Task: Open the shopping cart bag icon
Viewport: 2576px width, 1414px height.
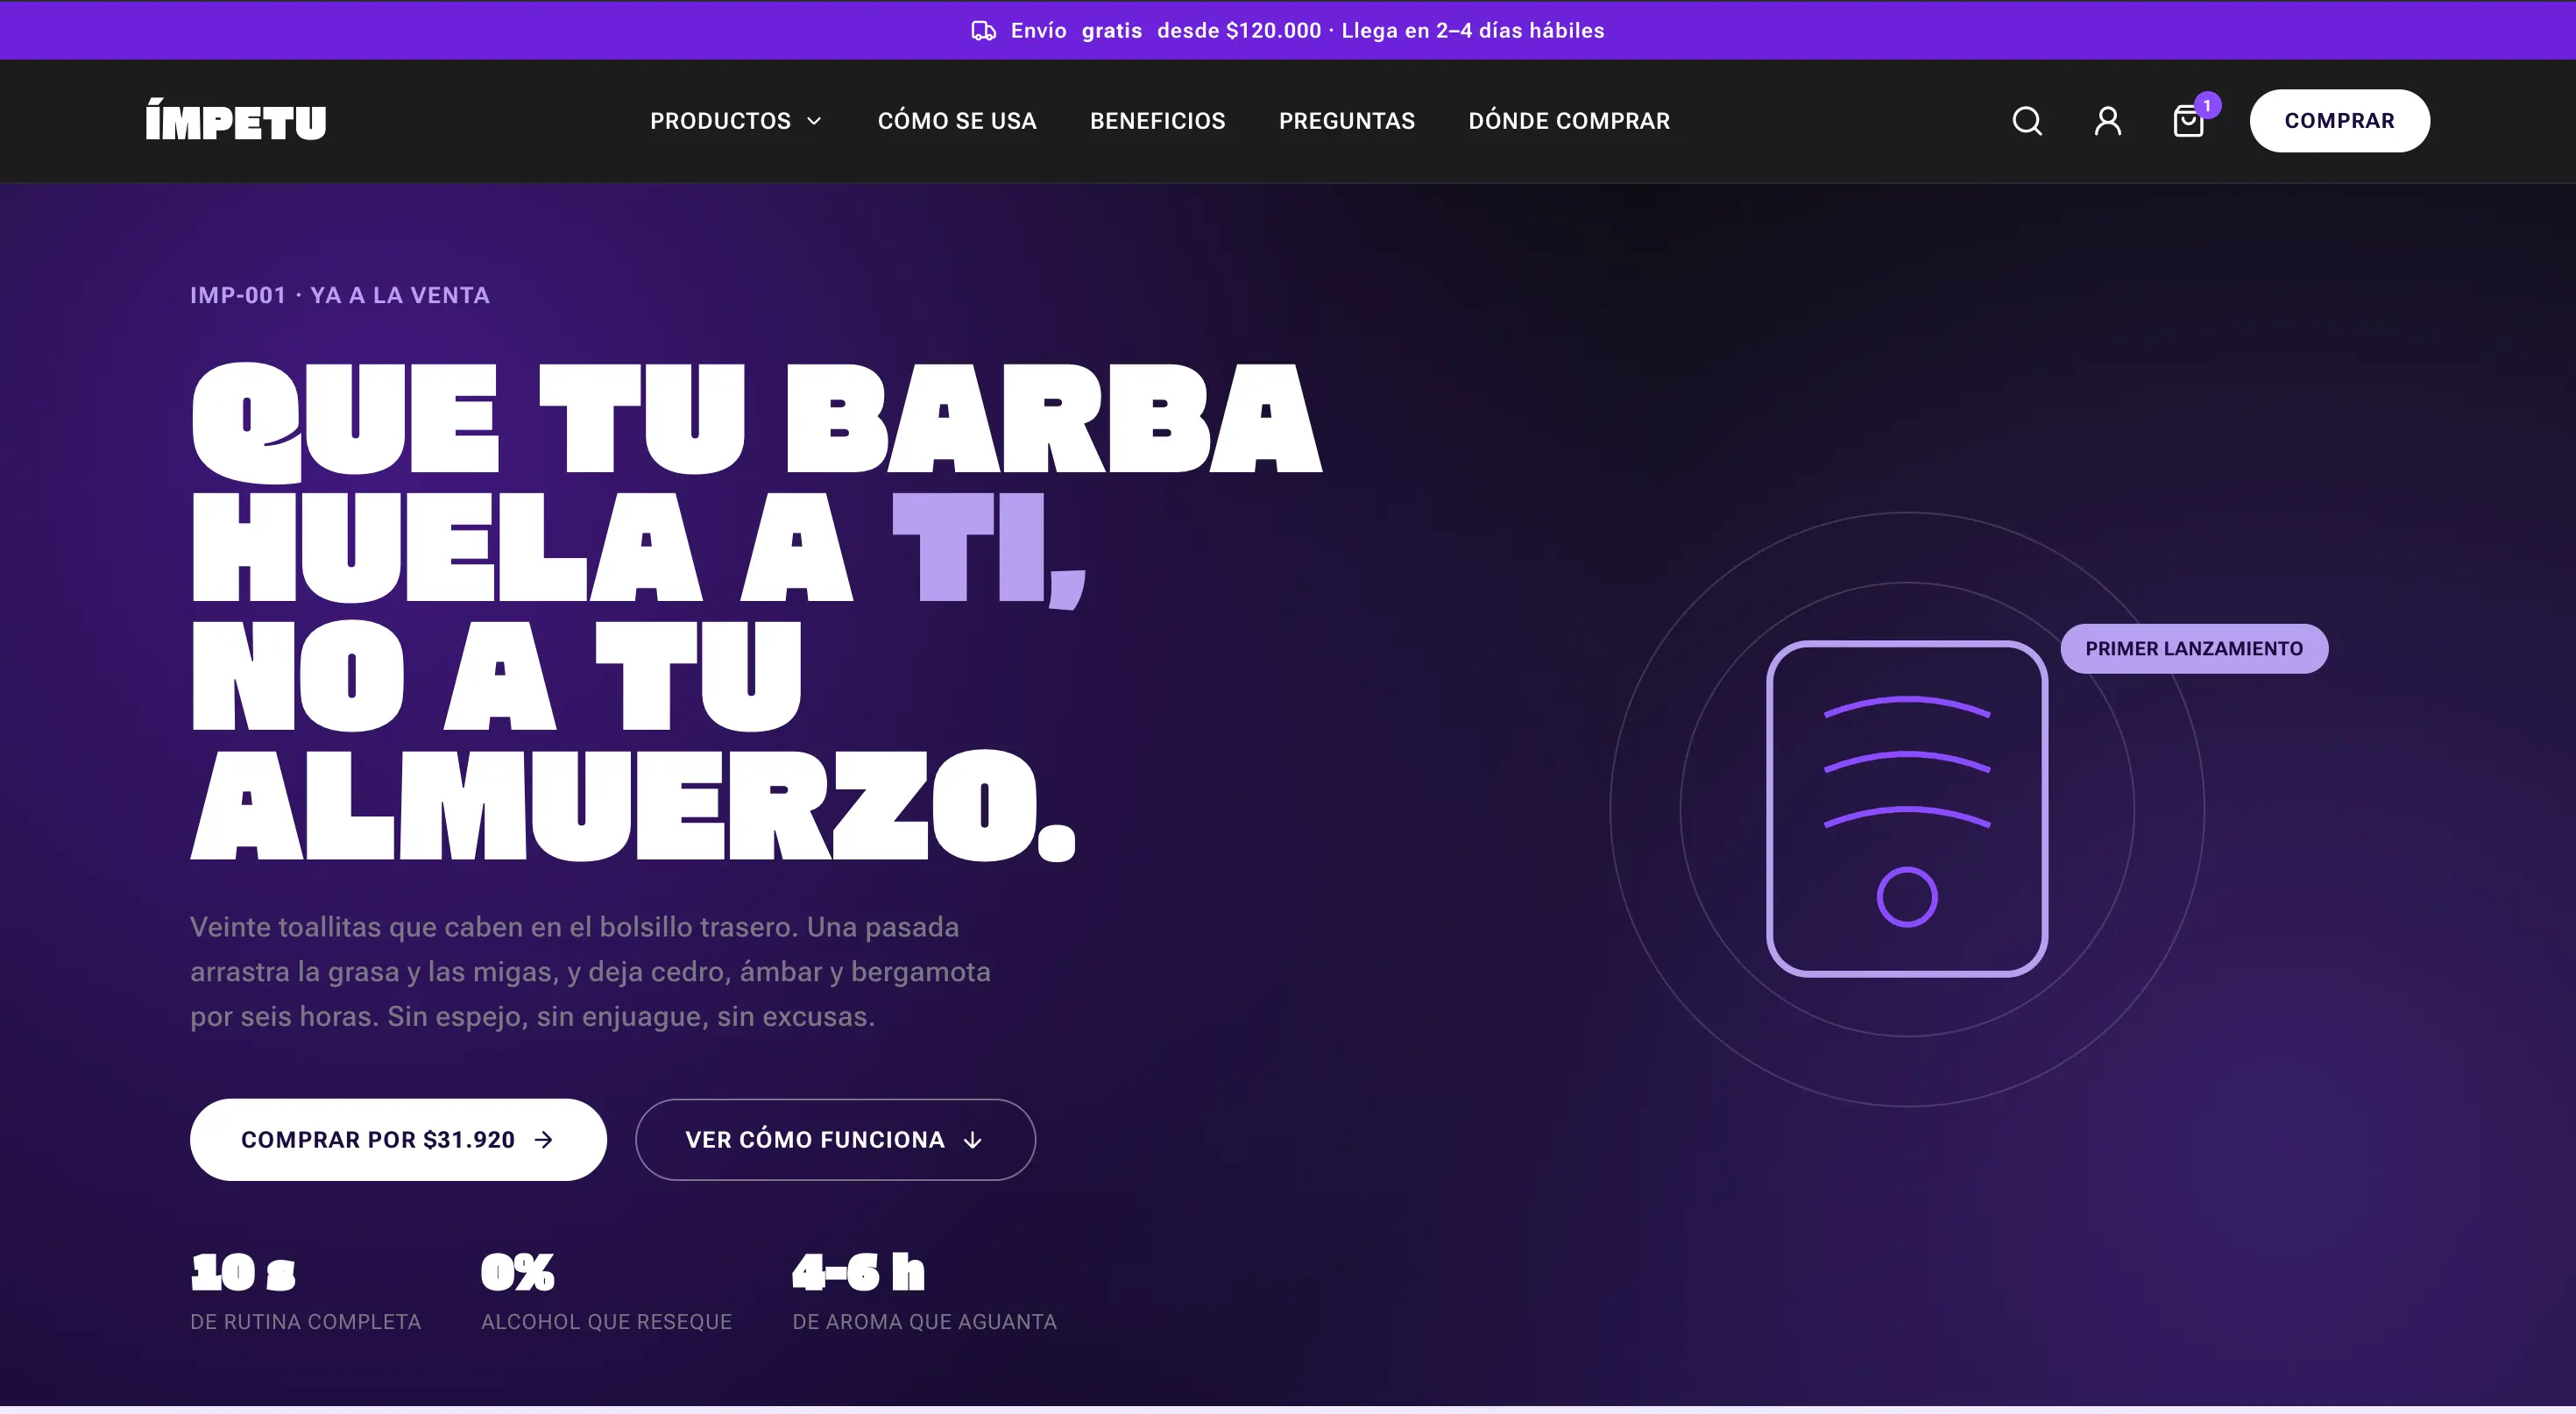Action: pos(2188,122)
